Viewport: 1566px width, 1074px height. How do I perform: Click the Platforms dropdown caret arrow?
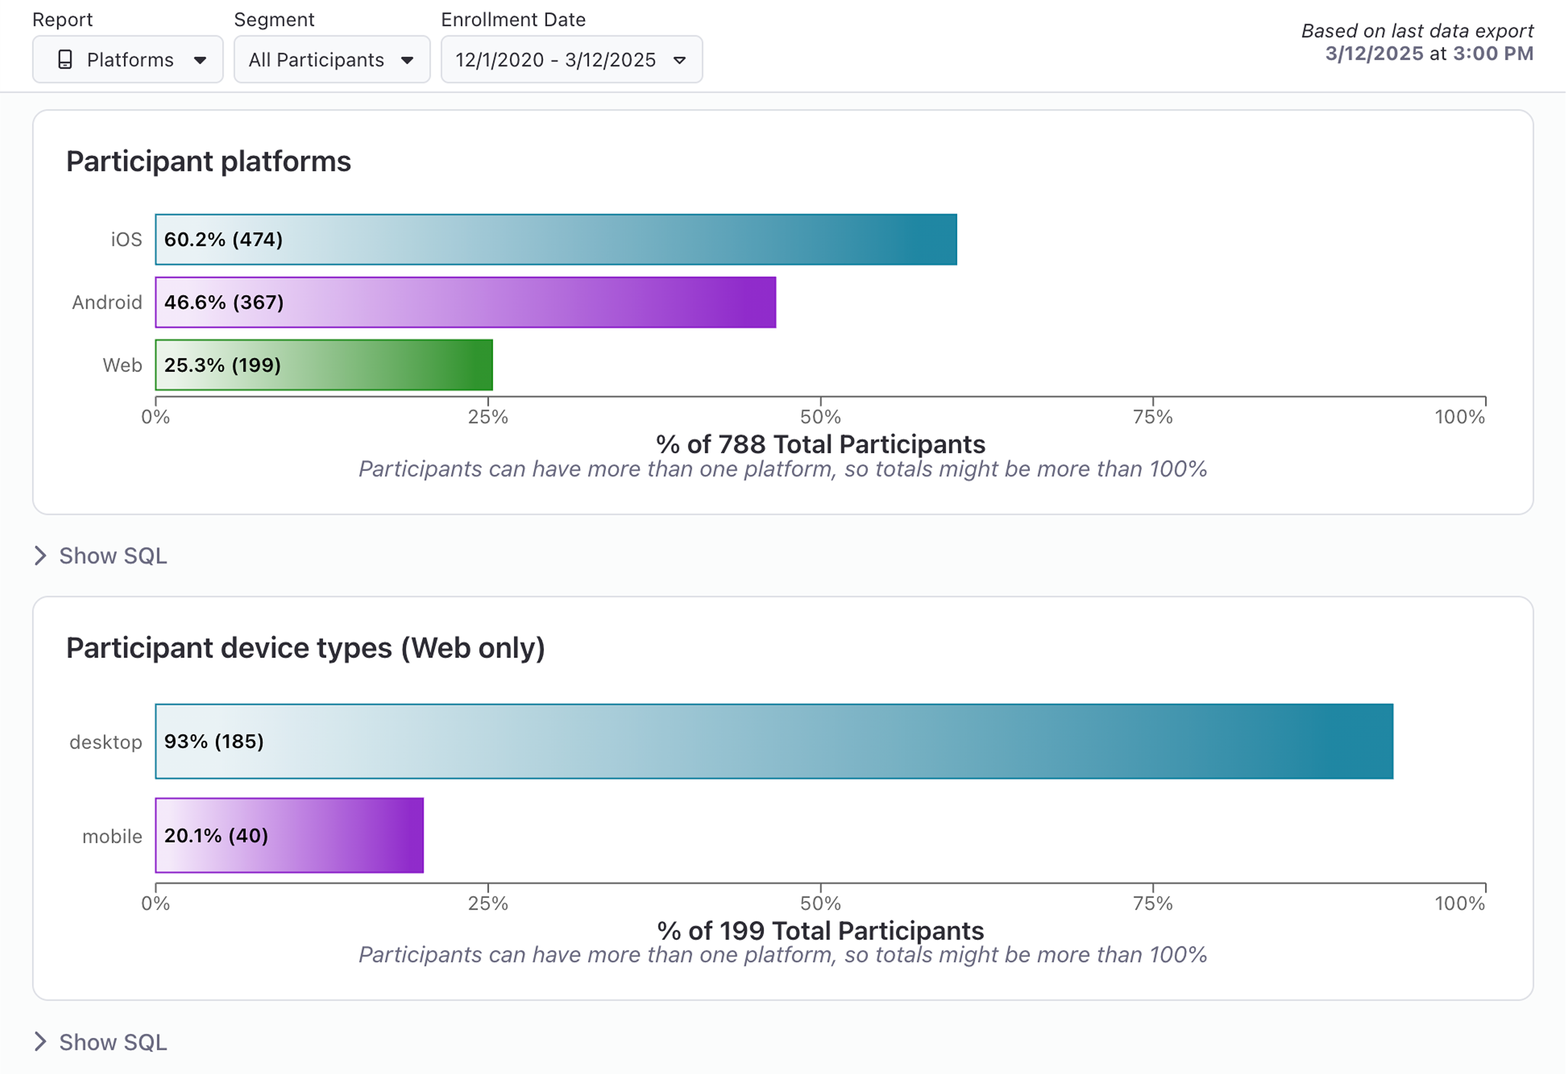(x=200, y=60)
